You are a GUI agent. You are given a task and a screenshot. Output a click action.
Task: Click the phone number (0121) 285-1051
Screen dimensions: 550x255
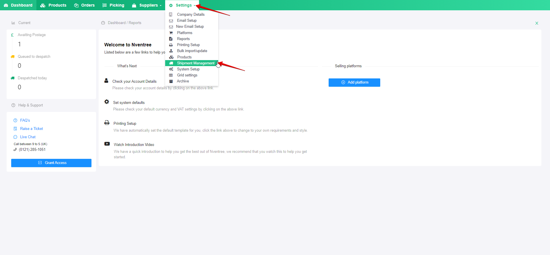coord(32,149)
